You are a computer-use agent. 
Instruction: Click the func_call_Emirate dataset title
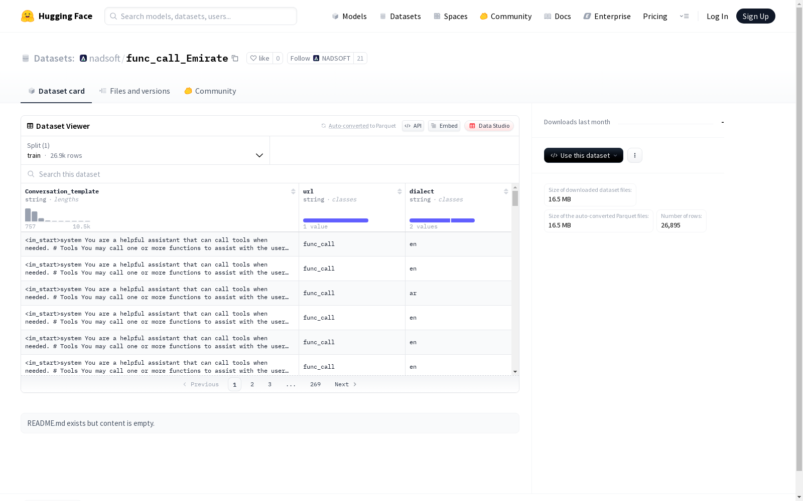[x=177, y=58]
